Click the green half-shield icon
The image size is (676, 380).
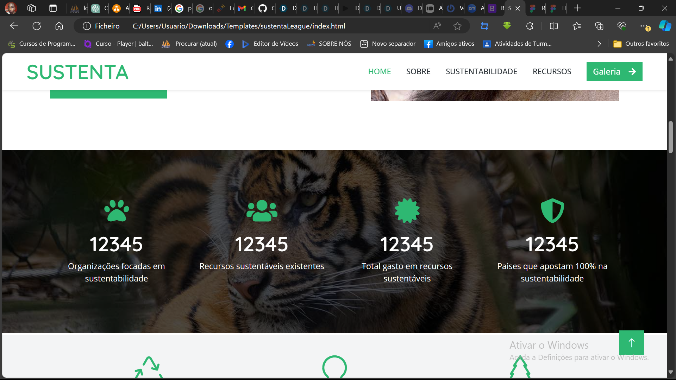(552, 210)
